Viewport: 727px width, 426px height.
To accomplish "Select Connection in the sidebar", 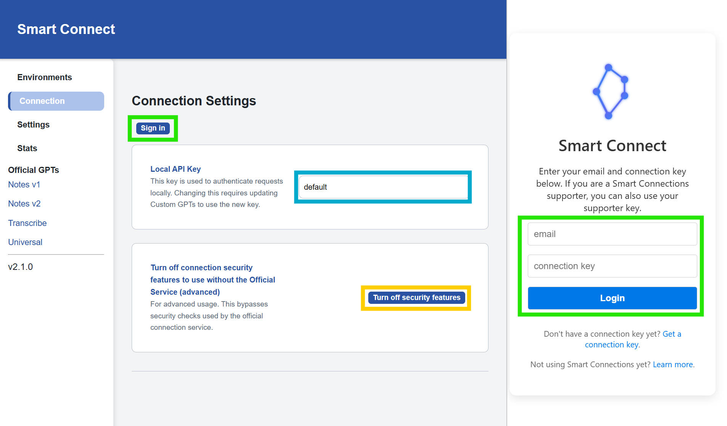I will [x=42, y=101].
